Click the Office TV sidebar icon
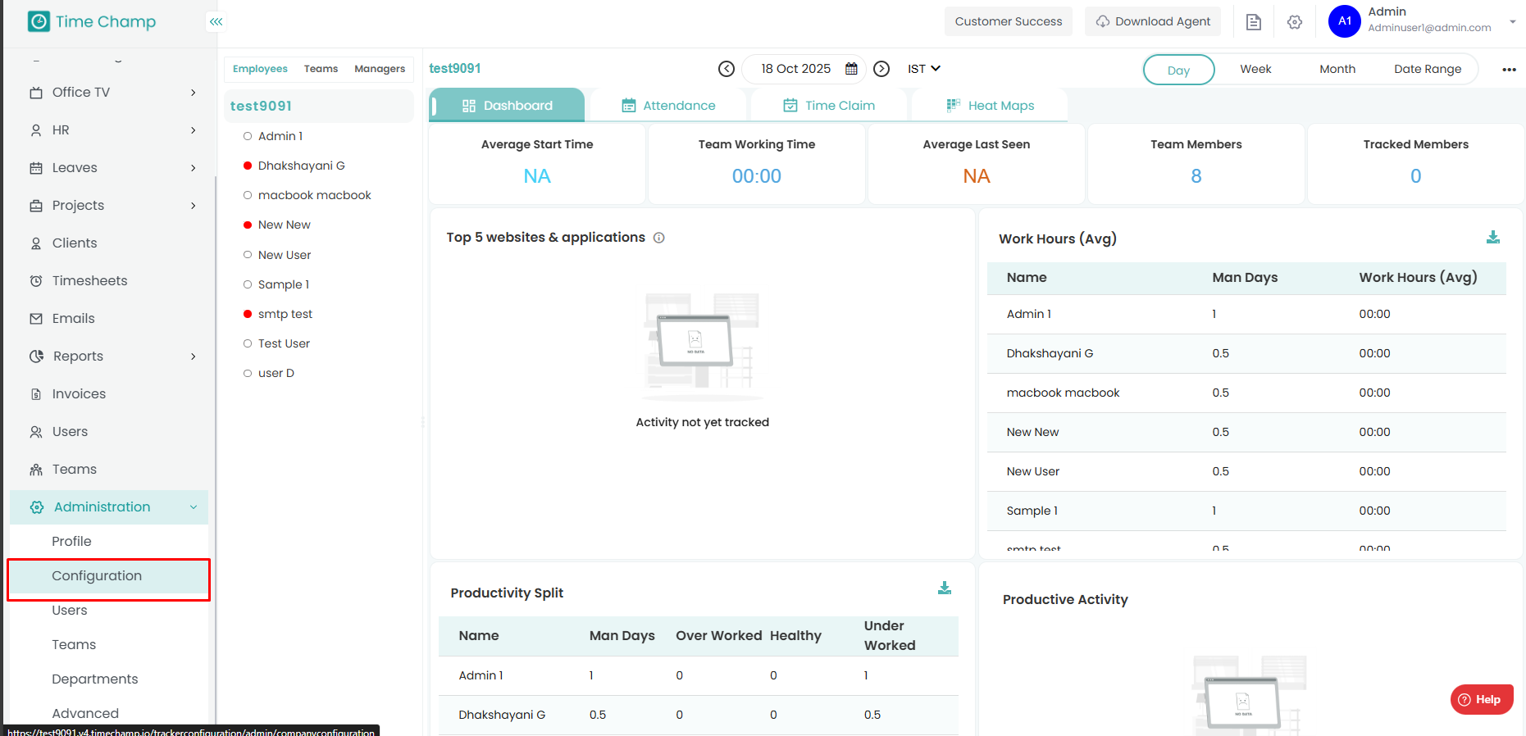Image resolution: width=1526 pixels, height=736 pixels. 36,93
